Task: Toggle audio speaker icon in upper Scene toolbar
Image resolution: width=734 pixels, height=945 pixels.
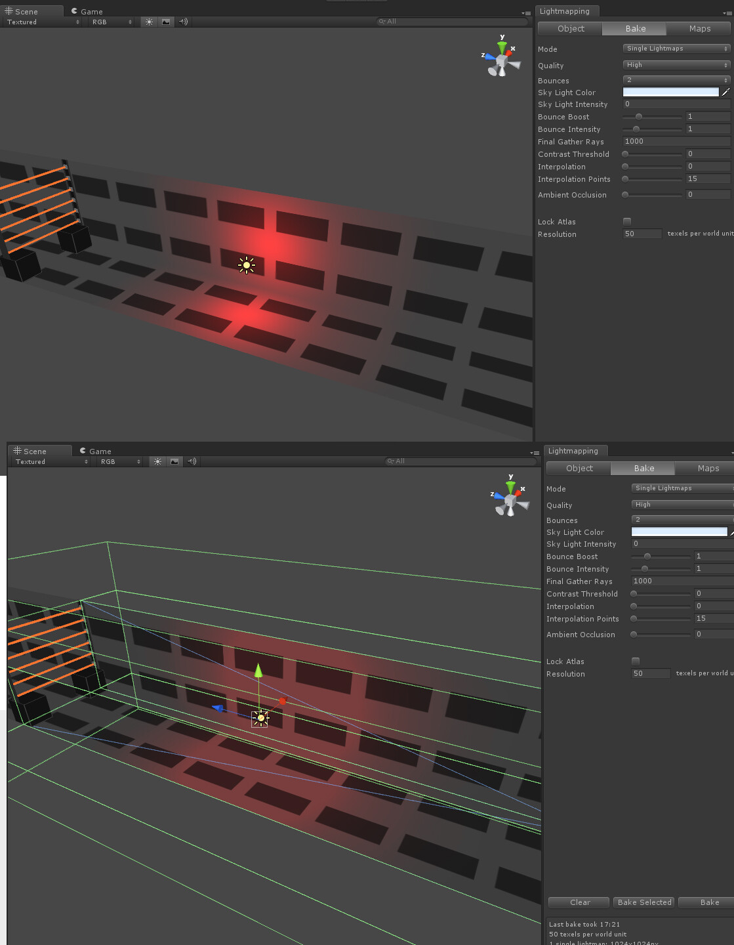Action: point(184,22)
